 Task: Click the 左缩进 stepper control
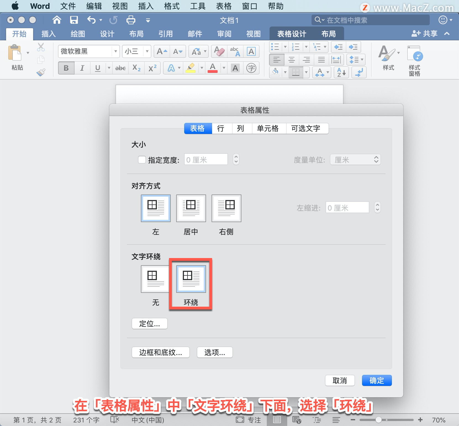pos(378,207)
